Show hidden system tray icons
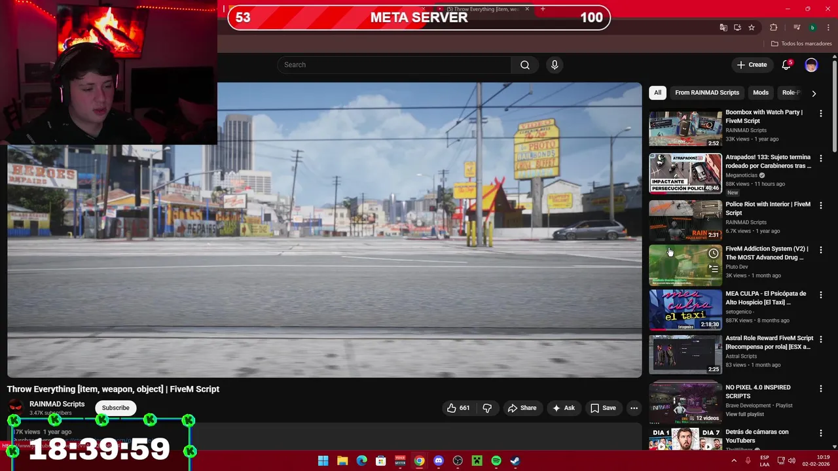Image resolution: width=838 pixels, height=471 pixels. click(x=734, y=461)
